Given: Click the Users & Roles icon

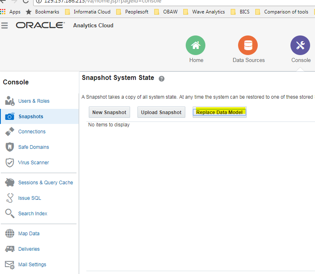Looking at the screenshot, I should (x=10, y=101).
